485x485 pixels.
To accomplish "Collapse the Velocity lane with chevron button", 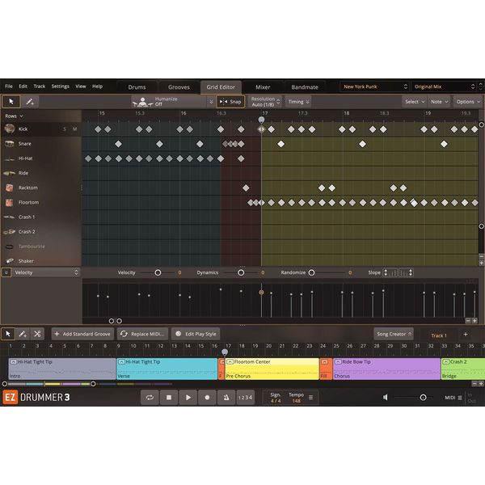I will tap(6, 272).
